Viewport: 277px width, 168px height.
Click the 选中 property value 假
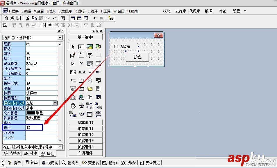(42, 128)
